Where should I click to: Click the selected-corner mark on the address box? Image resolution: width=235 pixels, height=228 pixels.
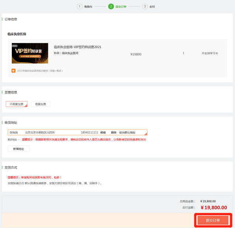coord(146,134)
